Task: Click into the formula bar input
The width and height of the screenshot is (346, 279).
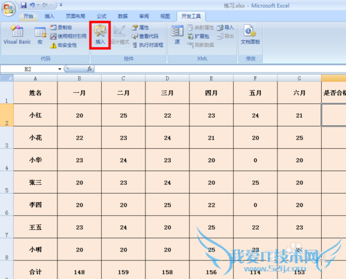Action: tap(220, 69)
